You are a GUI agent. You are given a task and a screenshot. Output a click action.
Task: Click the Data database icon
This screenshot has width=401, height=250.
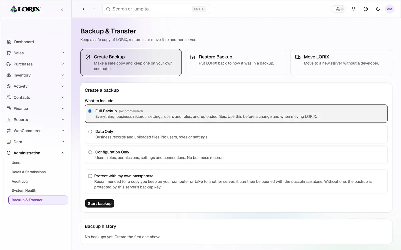click(x=9, y=142)
